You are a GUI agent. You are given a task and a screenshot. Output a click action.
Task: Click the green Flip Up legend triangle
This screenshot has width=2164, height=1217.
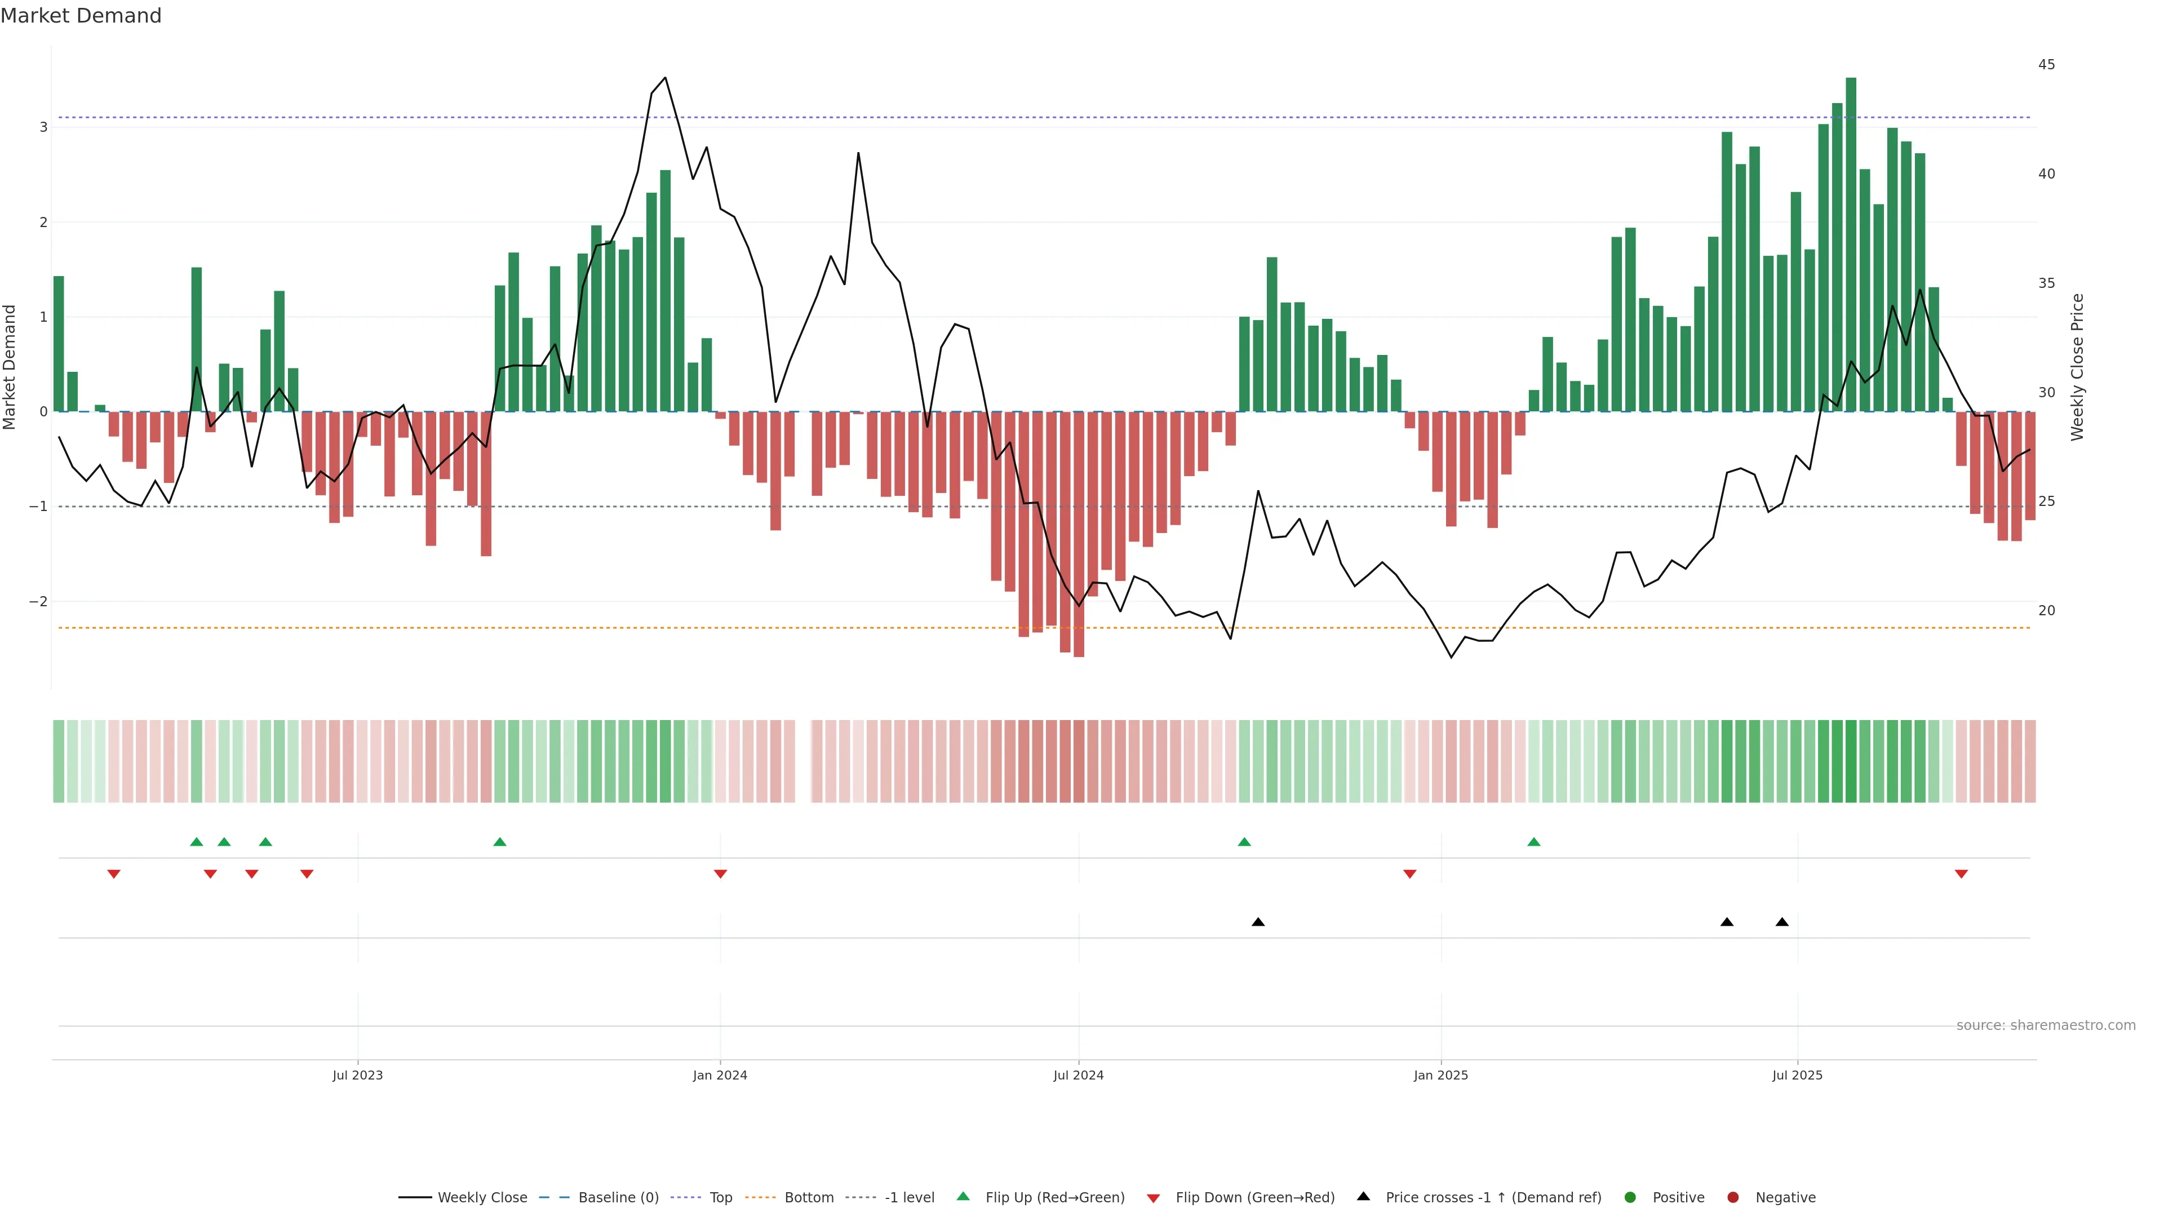click(964, 1197)
